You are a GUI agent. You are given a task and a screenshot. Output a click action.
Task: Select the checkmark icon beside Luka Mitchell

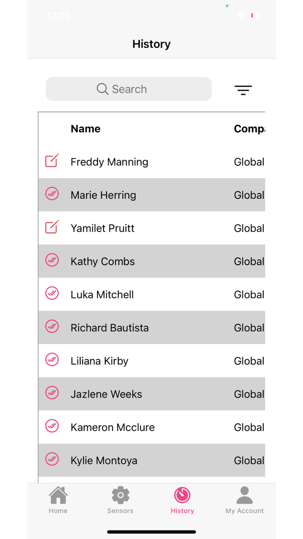[52, 293]
